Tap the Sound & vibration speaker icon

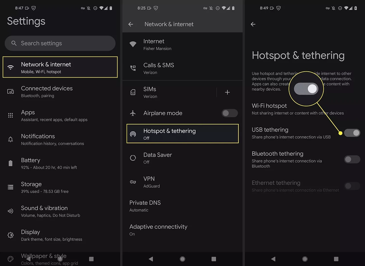coord(11,211)
